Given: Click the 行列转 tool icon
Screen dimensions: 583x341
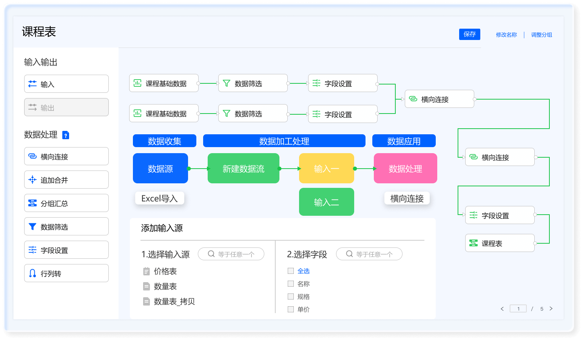Looking at the screenshot, I should (x=33, y=273).
